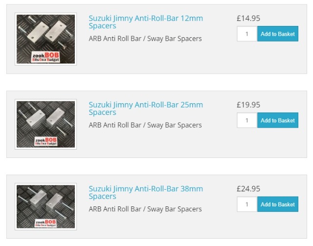Open the 12mm spacers product thumbnail
This screenshot has width=313, height=246.
pyautogui.click(x=45, y=38)
